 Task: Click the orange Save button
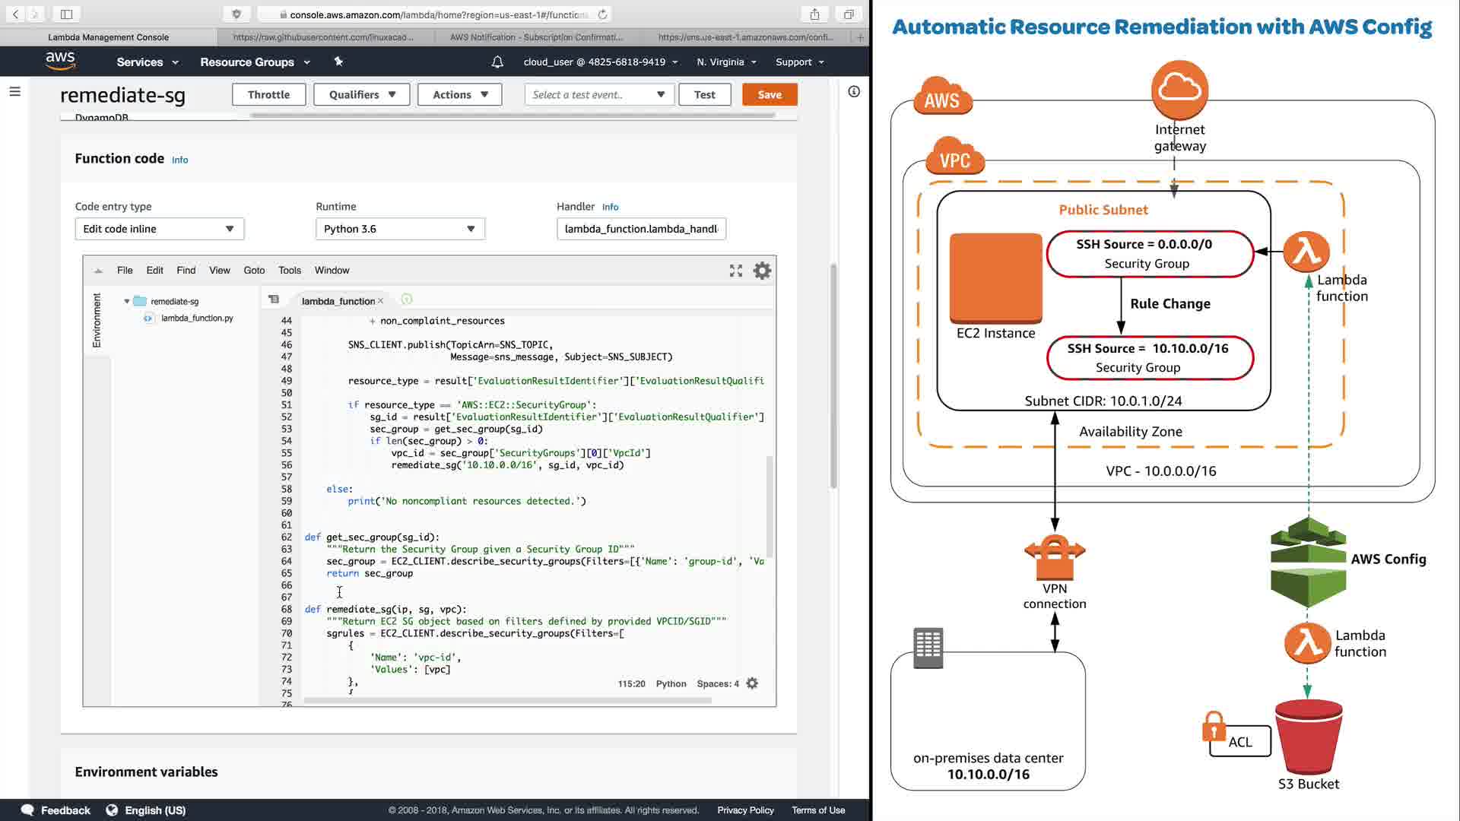pos(769,95)
